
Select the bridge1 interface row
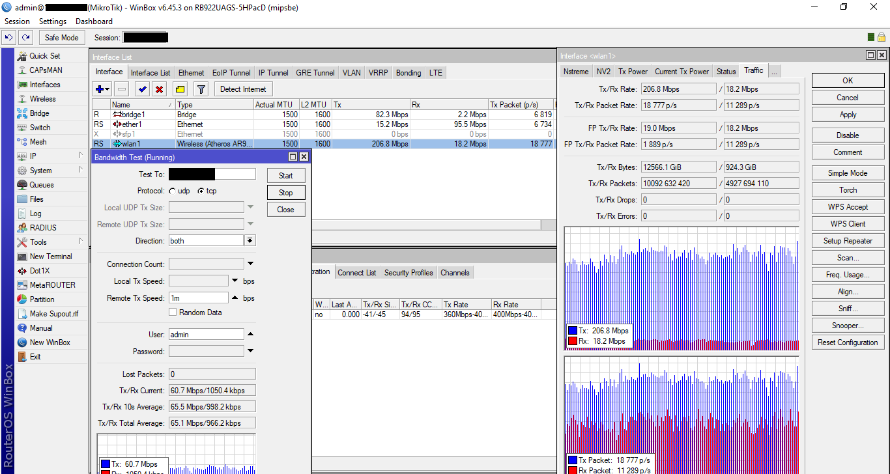pos(323,115)
